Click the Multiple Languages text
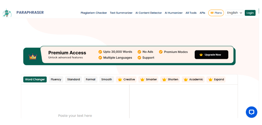The height and width of the screenshot is (125, 262). point(118,58)
